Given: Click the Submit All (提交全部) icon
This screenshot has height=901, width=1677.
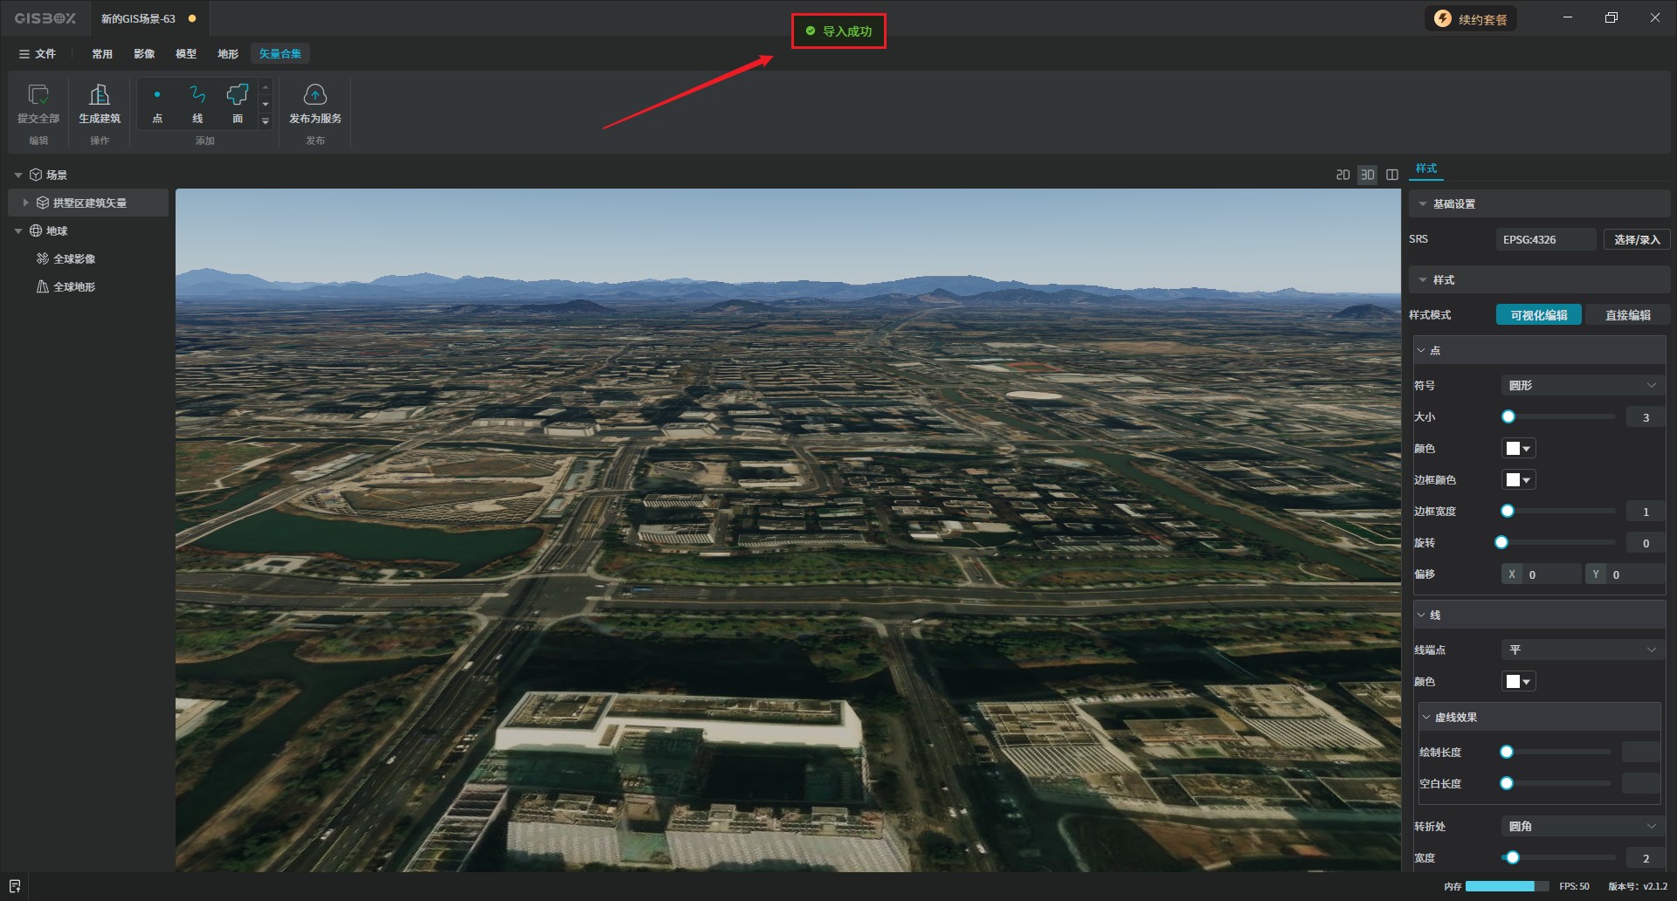Looking at the screenshot, I should pos(38,95).
